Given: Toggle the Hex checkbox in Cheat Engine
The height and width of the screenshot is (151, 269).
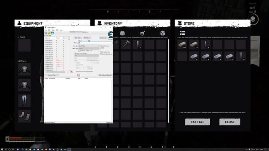Looking at the screenshot, I should click(x=77, y=43).
